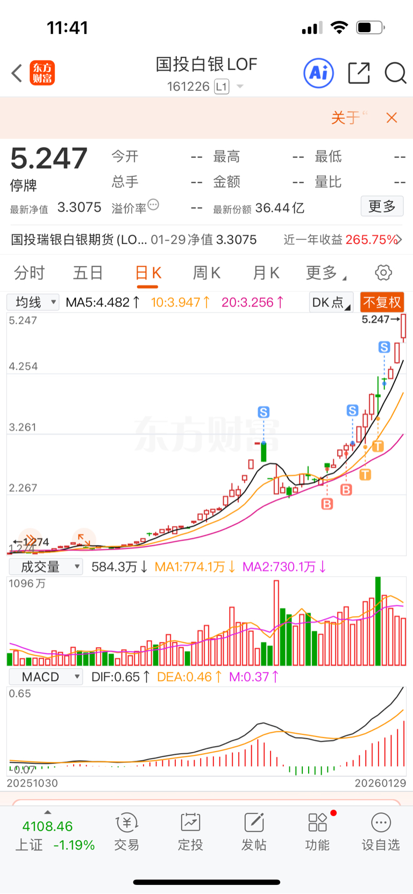Tap the 上证 4108.46 index ticker

pos(54,835)
